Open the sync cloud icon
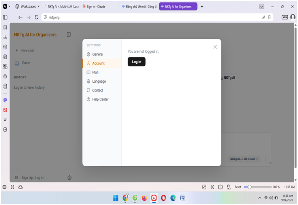 pyautogui.click(x=21, y=187)
